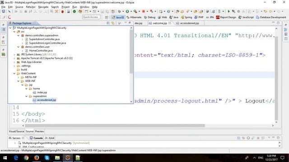Open the File menu
This screenshot has height=162, width=289.
pyautogui.click(x=3, y=7)
